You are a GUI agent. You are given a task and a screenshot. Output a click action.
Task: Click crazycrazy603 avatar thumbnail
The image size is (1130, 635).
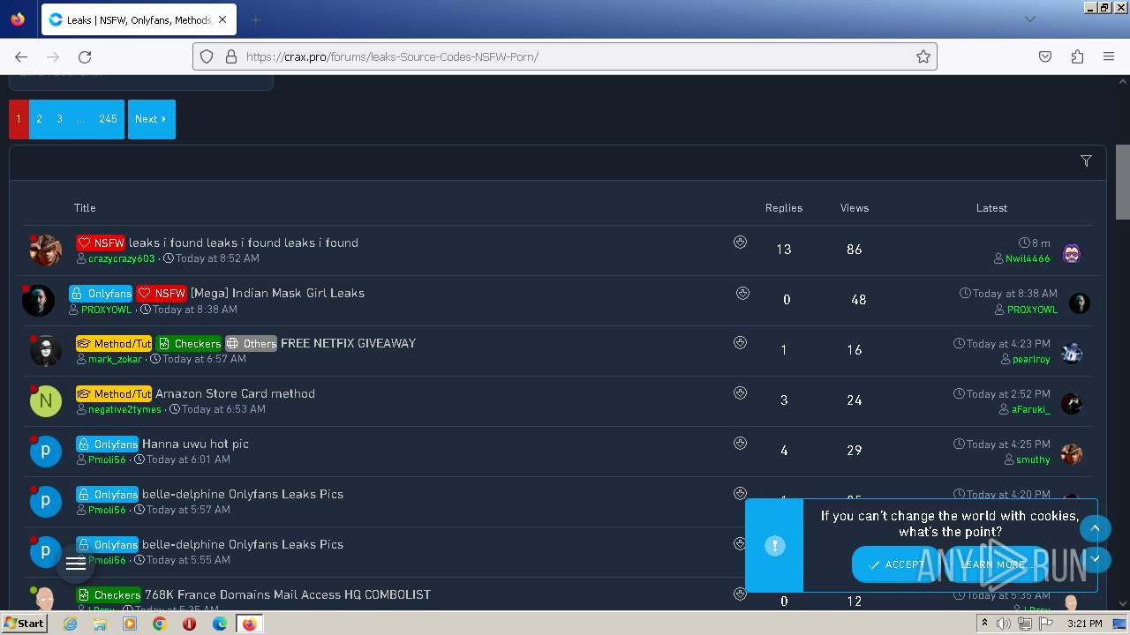coord(45,250)
